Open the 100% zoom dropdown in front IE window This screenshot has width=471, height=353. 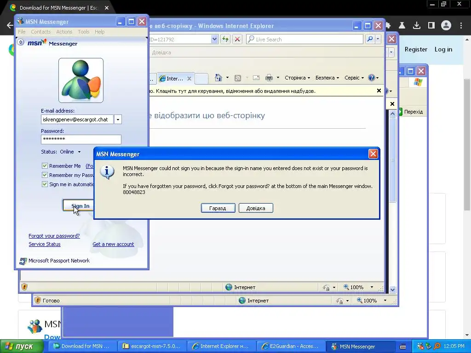point(372,287)
